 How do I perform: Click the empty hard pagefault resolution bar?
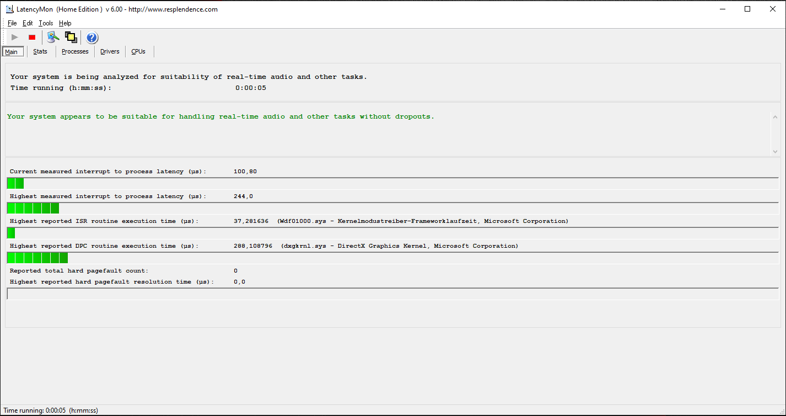(x=392, y=294)
